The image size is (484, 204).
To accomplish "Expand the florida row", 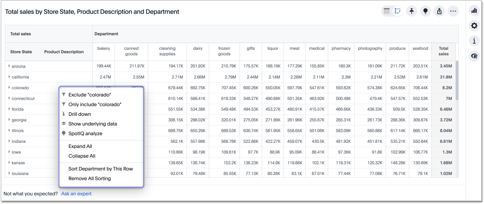I will click(9, 109).
